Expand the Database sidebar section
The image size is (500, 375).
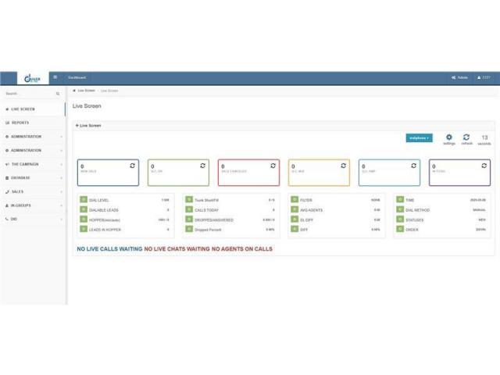[x=31, y=177]
